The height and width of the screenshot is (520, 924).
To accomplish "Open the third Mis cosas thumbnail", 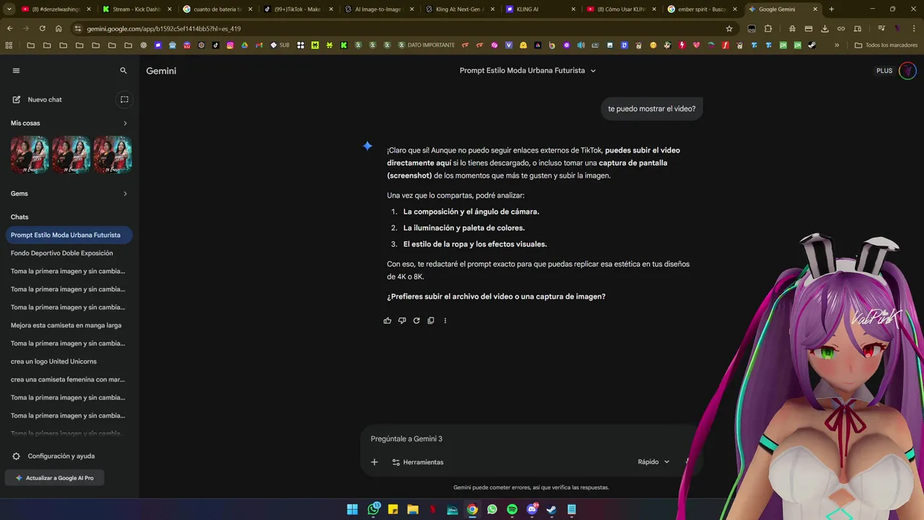I will click(113, 155).
